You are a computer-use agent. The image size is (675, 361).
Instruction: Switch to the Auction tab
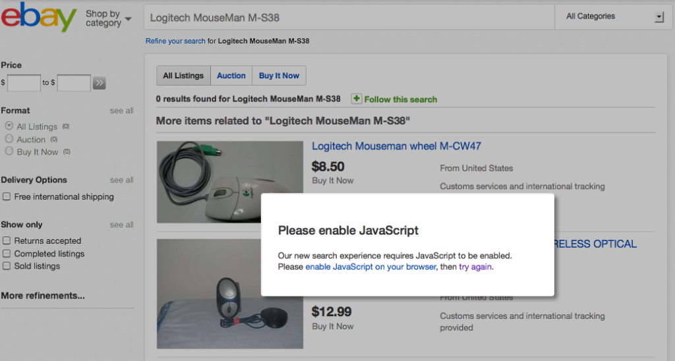pyautogui.click(x=231, y=76)
